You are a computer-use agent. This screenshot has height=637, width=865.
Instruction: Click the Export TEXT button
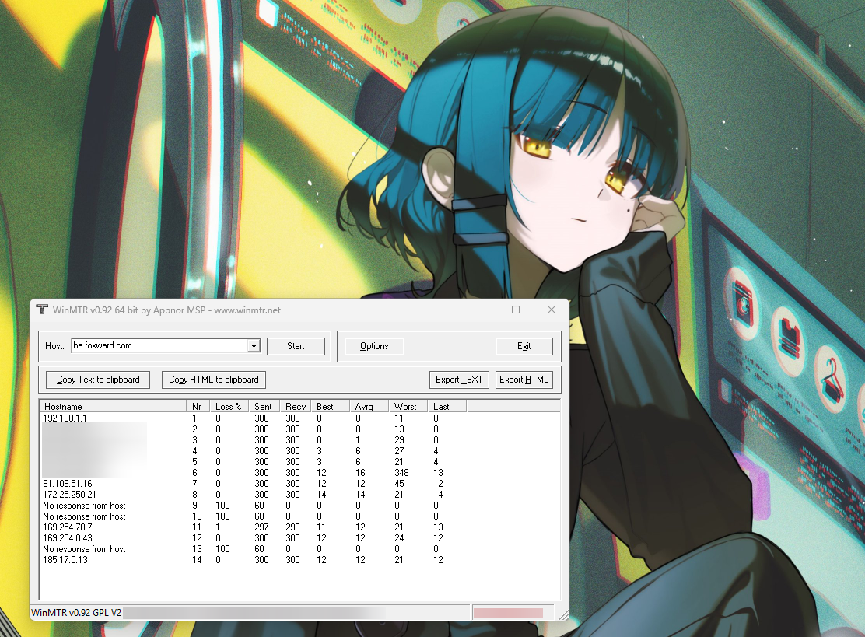point(459,380)
